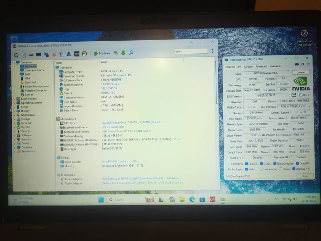Click the GPU-Z screenshot camera icon
The image size is (321, 241).
point(297,64)
